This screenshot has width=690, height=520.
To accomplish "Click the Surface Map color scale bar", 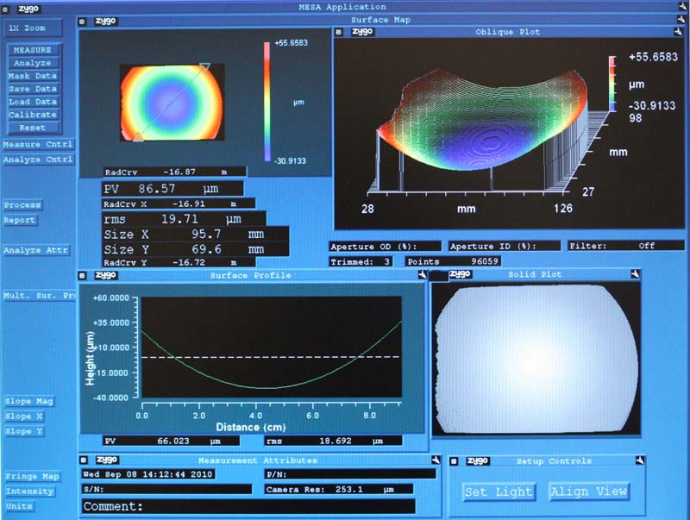I will coord(267,102).
